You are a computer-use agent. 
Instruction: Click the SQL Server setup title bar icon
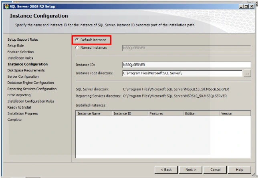point(6,6)
